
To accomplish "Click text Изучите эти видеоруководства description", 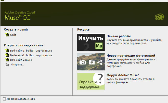I will (x=134, y=42).
